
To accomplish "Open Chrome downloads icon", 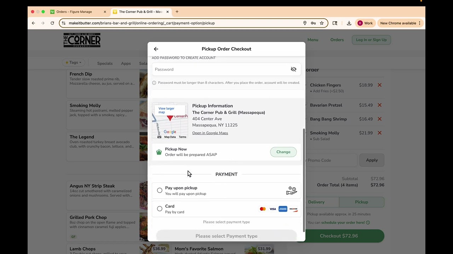I will [x=349, y=23].
